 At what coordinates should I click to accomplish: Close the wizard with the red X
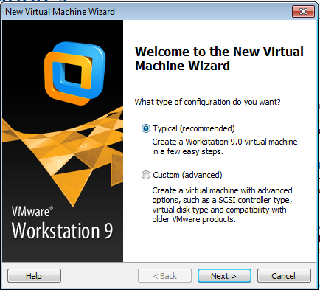tap(304, 12)
